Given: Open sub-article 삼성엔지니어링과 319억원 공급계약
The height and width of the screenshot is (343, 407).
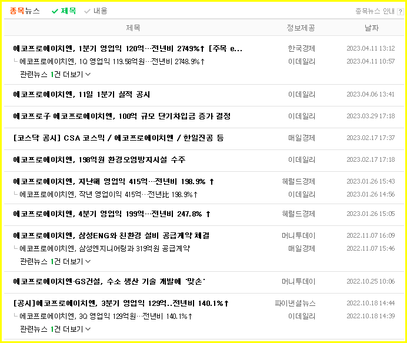Looking at the screenshot, I should (105, 249).
